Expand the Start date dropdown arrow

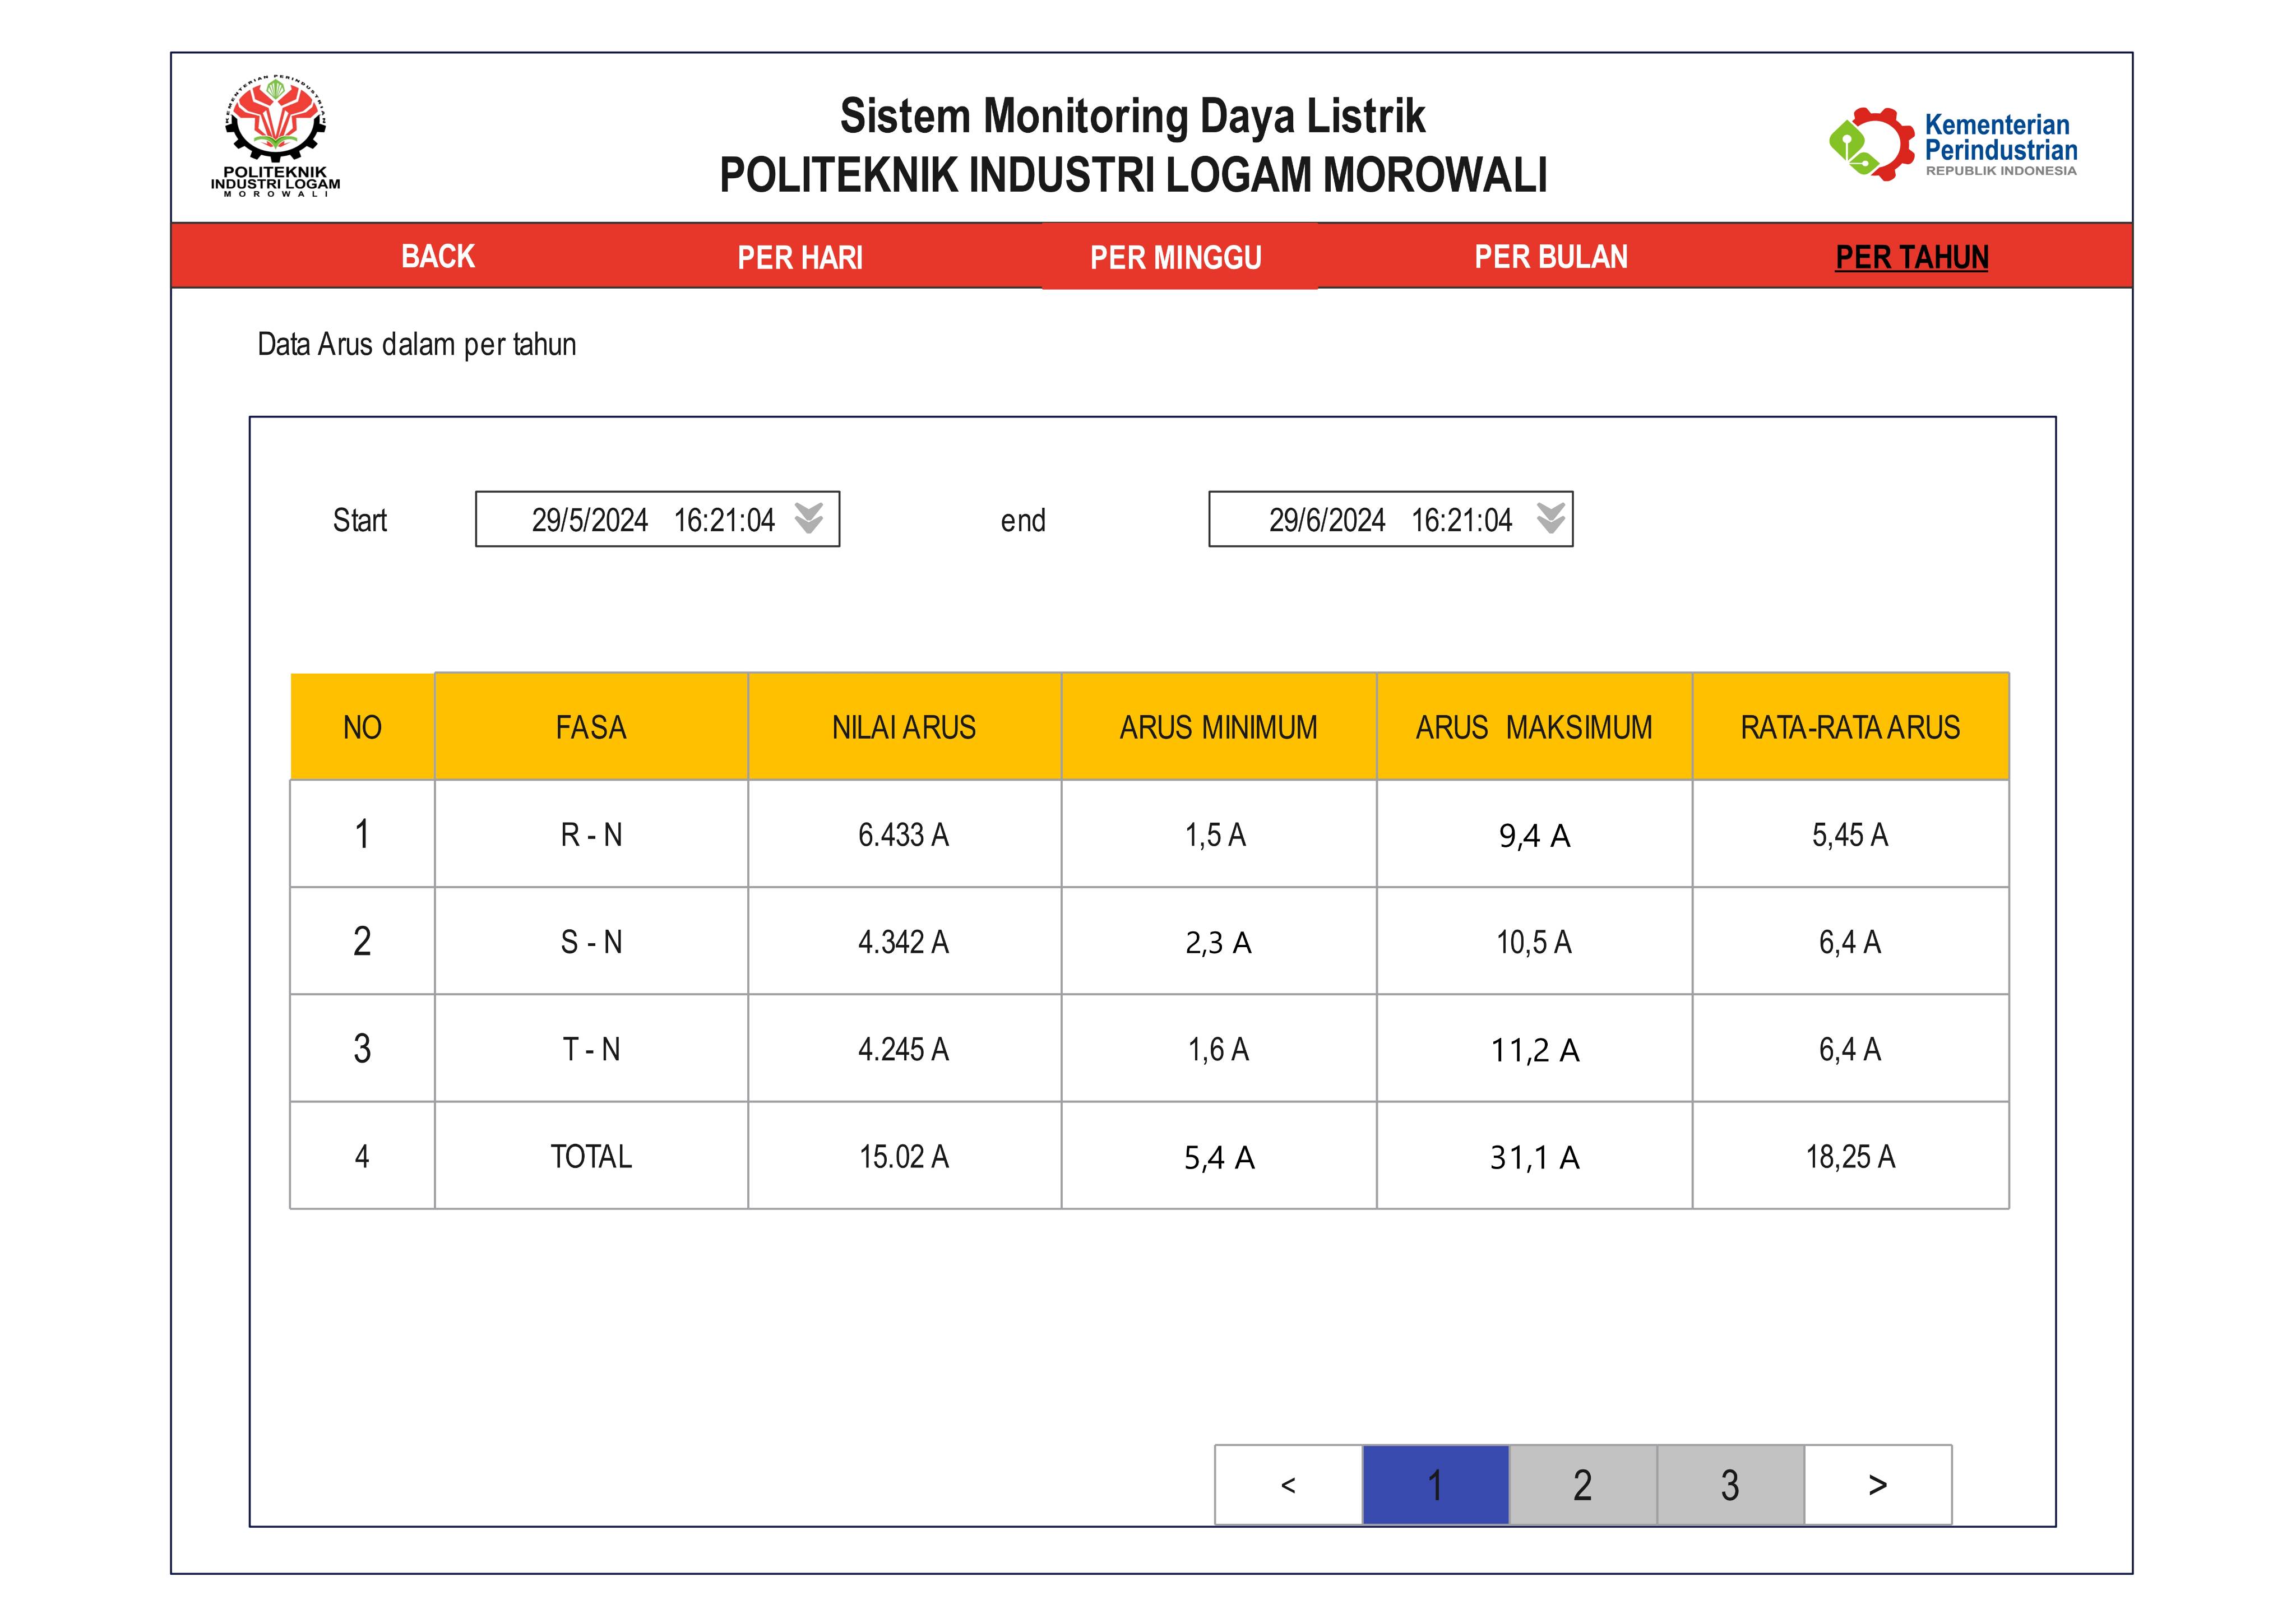point(809,518)
